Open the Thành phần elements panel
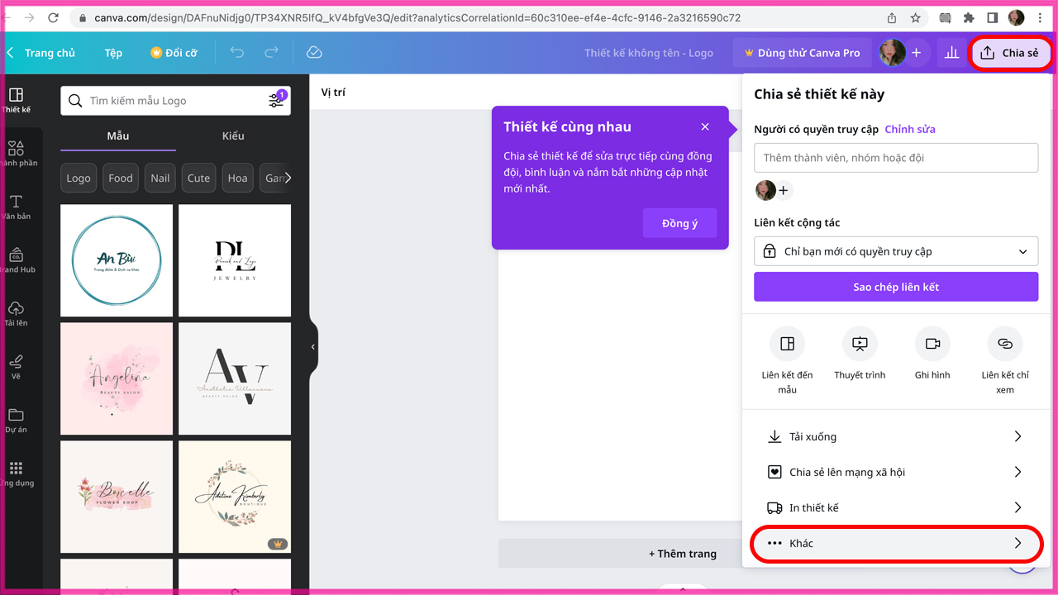This screenshot has height=595, width=1058. tap(17, 155)
